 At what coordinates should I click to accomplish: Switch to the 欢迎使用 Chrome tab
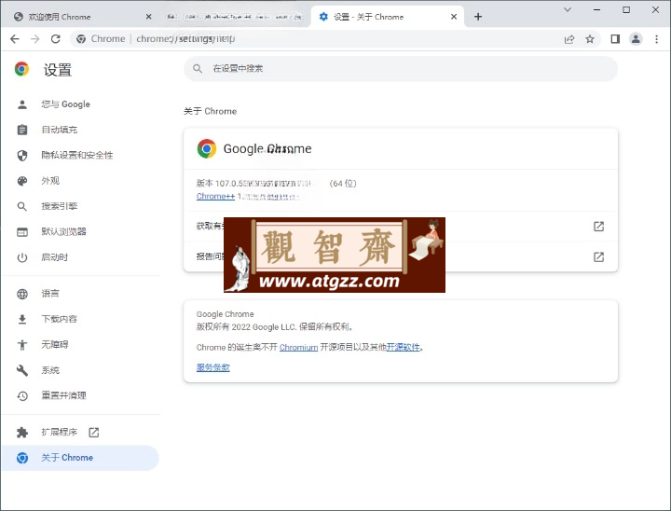pos(81,17)
